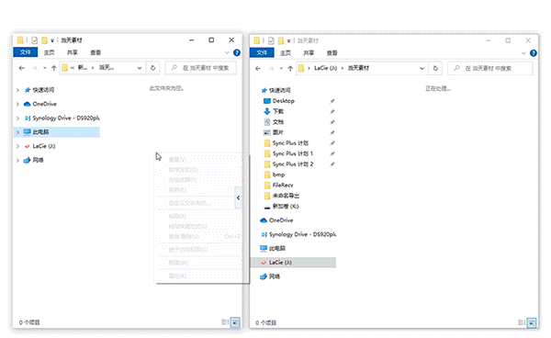The image size is (551, 338).
Task: Click the back arrow in left window
Action: pos(21,68)
